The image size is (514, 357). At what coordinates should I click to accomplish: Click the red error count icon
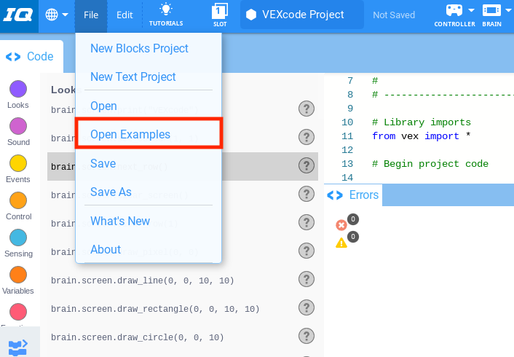341,224
